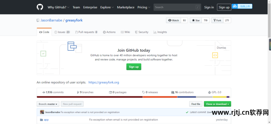Click the Sign in link
This screenshot has height=124, width=271.
tap(209, 7)
